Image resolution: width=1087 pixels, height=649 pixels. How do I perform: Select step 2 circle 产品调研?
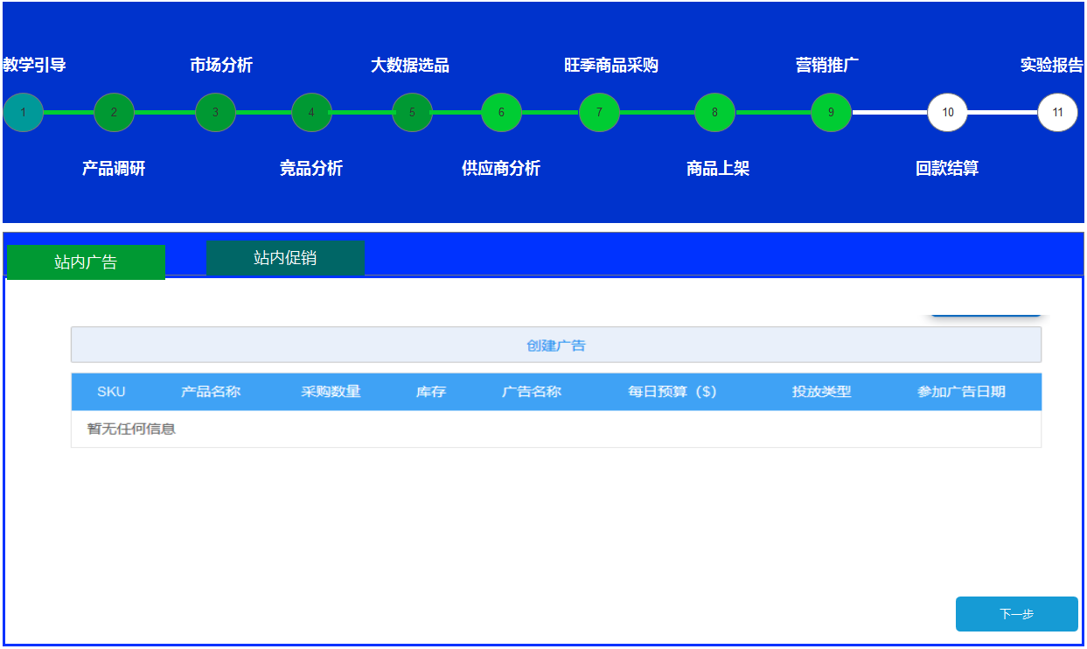pos(114,113)
